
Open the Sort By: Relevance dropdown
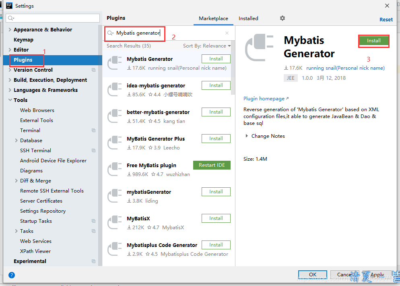click(x=207, y=46)
